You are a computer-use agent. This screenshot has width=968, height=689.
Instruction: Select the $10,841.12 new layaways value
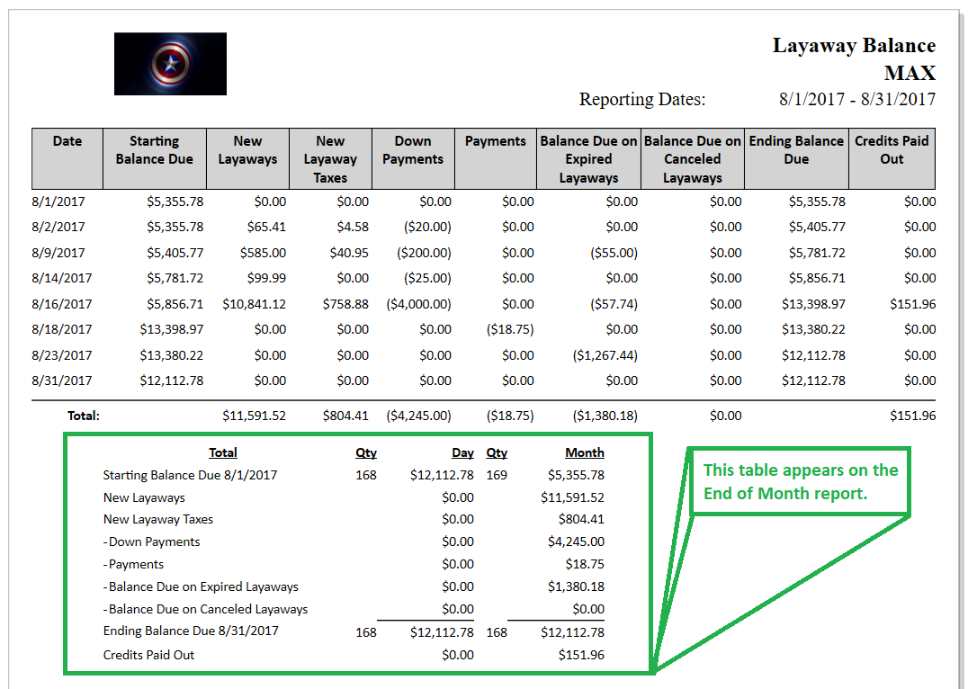pyautogui.click(x=254, y=304)
